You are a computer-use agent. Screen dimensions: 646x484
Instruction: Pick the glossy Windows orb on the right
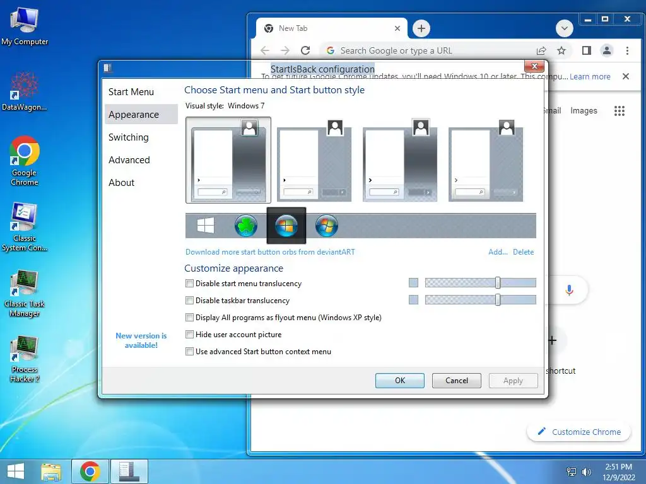click(327, 226)
